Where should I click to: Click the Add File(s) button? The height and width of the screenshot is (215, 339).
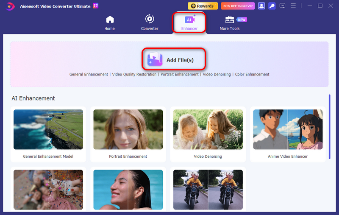(x=174, y=59)
